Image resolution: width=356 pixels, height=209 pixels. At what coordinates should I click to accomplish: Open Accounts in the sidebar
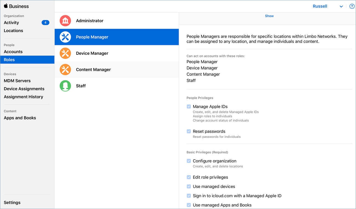(x=13, y=52)
